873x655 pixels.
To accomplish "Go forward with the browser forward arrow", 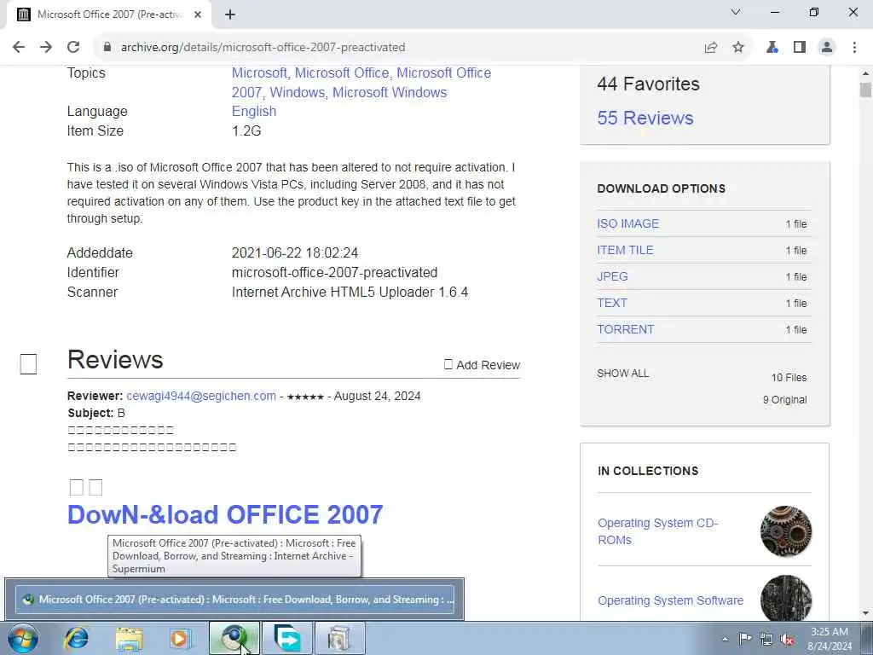I will (x=46, y=48).
